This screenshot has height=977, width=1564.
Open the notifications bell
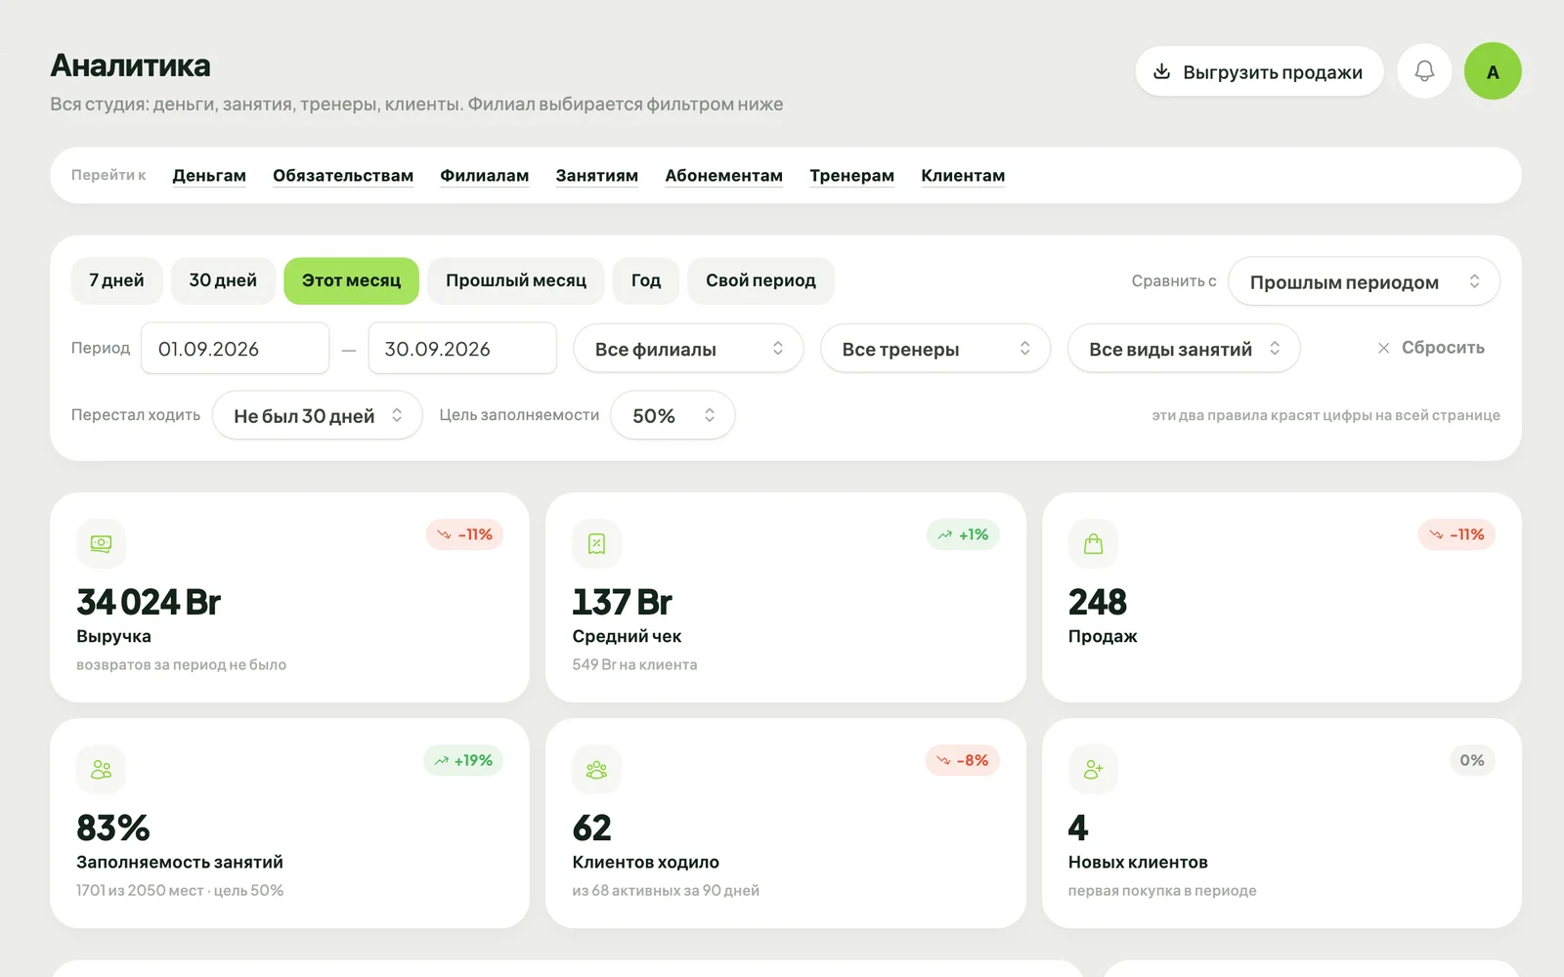1424,71
